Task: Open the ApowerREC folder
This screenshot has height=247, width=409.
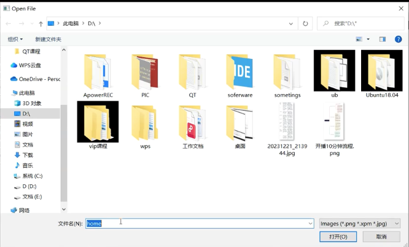Action: (x=98, y=73)
